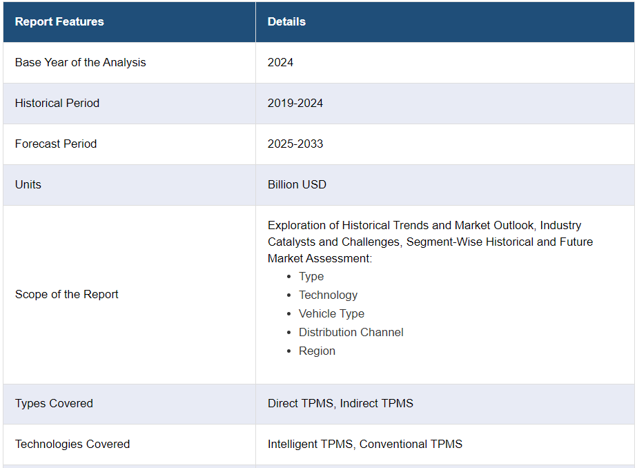Click the base year value 2024

[280, 62]
